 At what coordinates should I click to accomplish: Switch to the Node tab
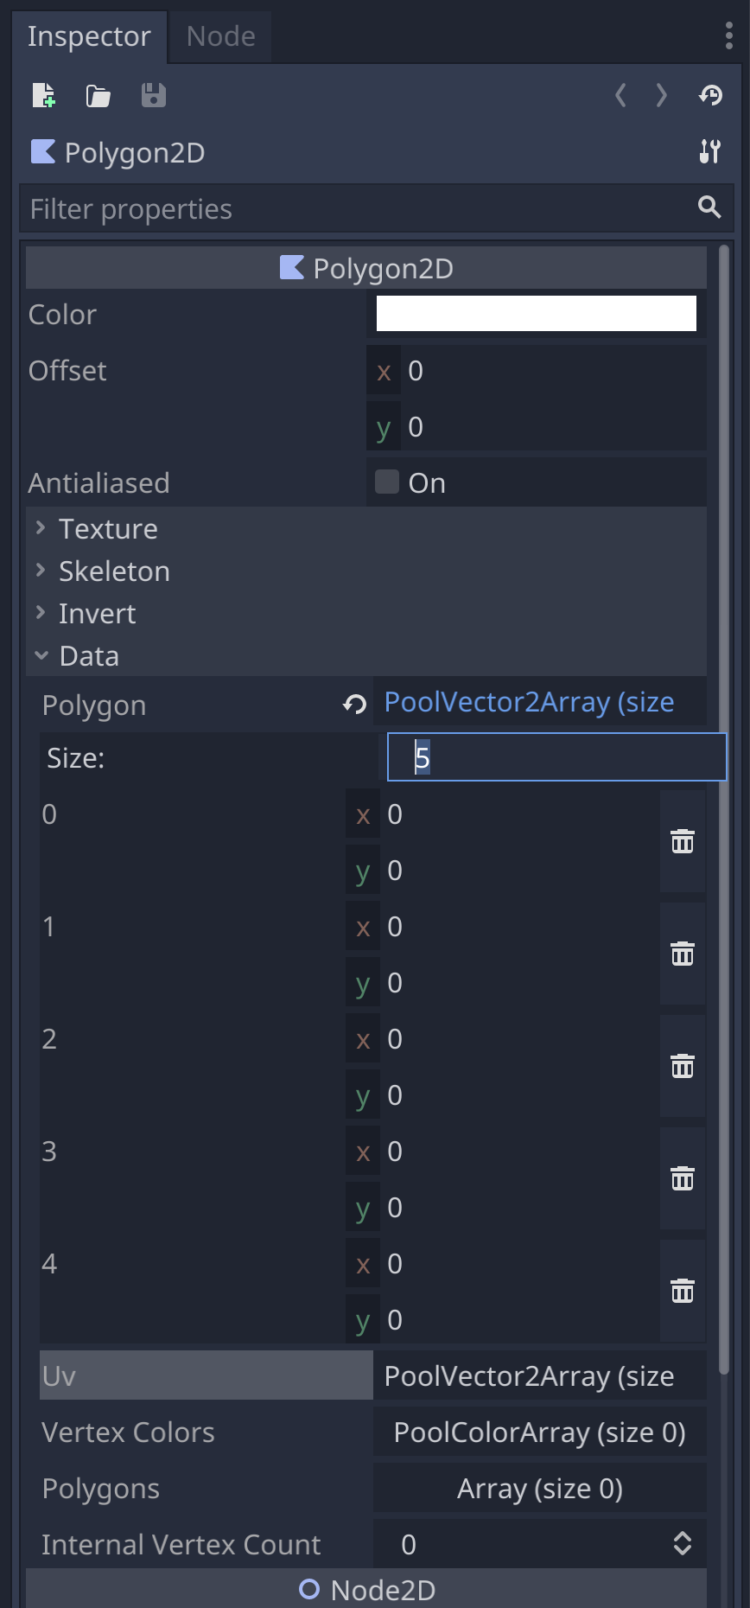(x=219, y=35)
